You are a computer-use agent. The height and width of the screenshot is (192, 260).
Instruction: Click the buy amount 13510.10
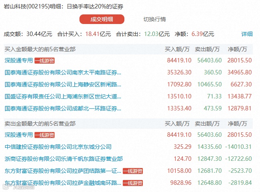179,96
